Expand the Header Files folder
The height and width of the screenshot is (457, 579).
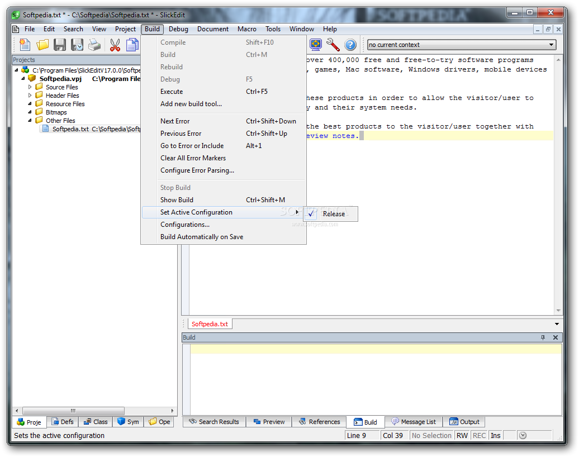click(30, 95)
